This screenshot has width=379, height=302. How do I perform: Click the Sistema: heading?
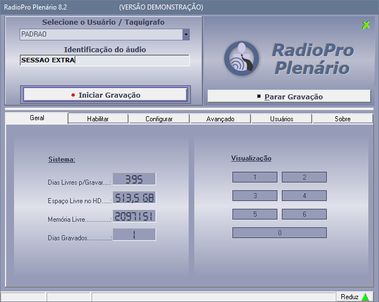pos(62,159)
